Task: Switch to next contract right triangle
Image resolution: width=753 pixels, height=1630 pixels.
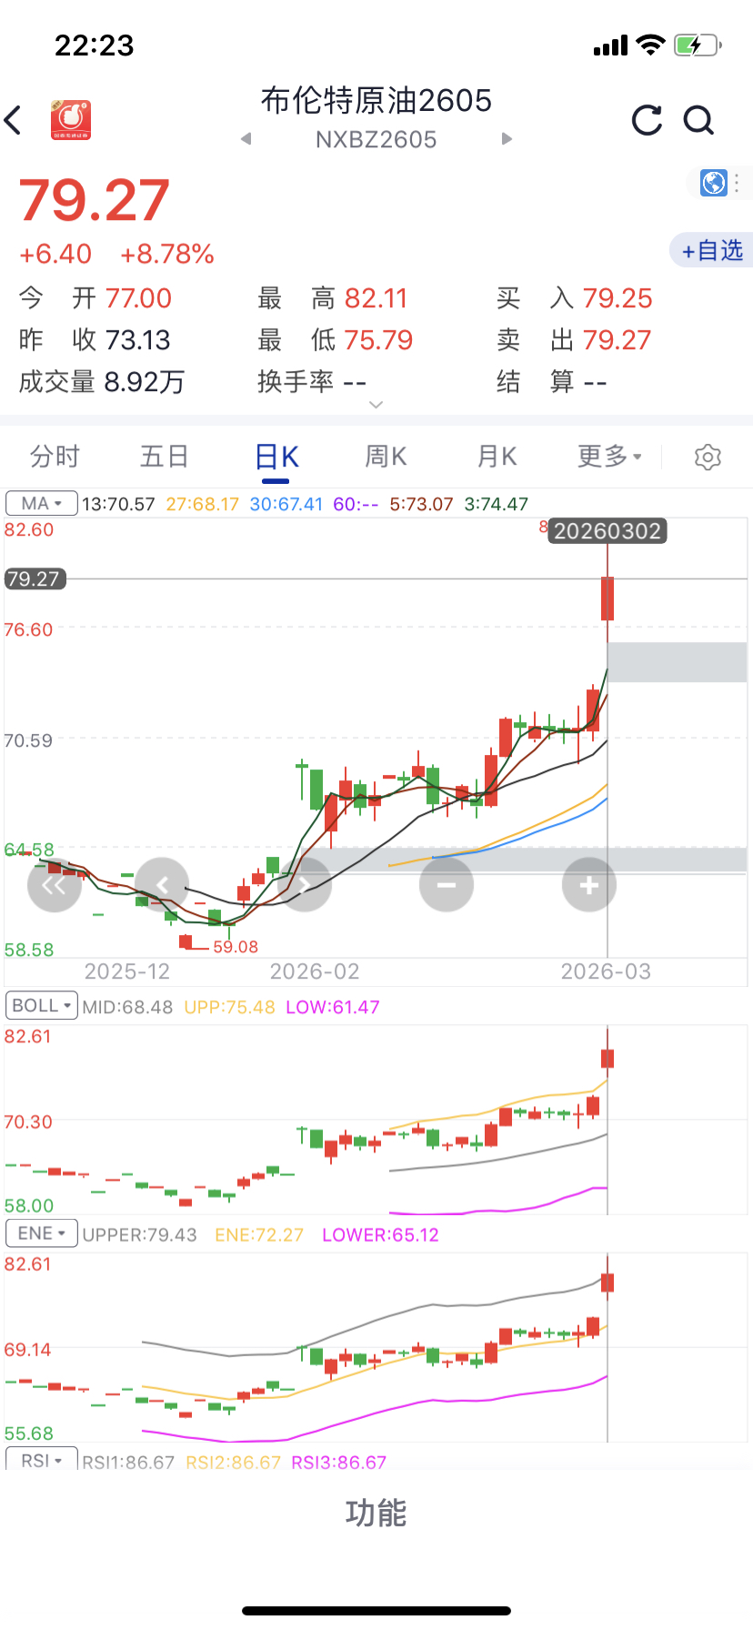Action: click(507, 139)
